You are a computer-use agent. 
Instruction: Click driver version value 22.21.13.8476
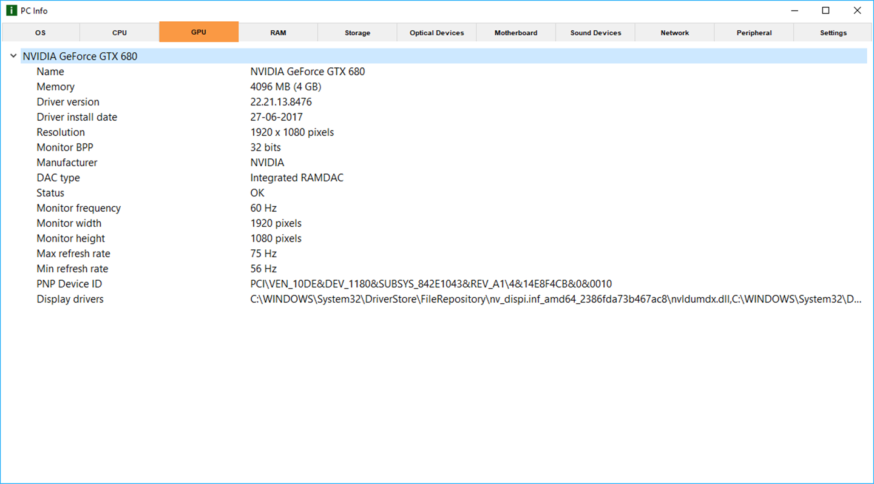[x=281, y=102]
